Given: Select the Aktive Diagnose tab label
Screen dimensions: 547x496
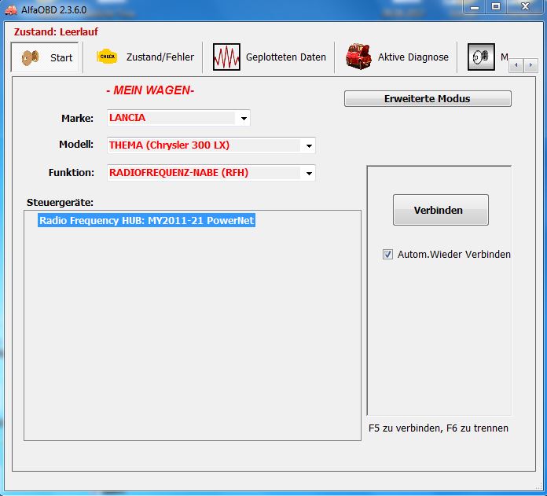Looking at the screenshot, I should 413,57.
